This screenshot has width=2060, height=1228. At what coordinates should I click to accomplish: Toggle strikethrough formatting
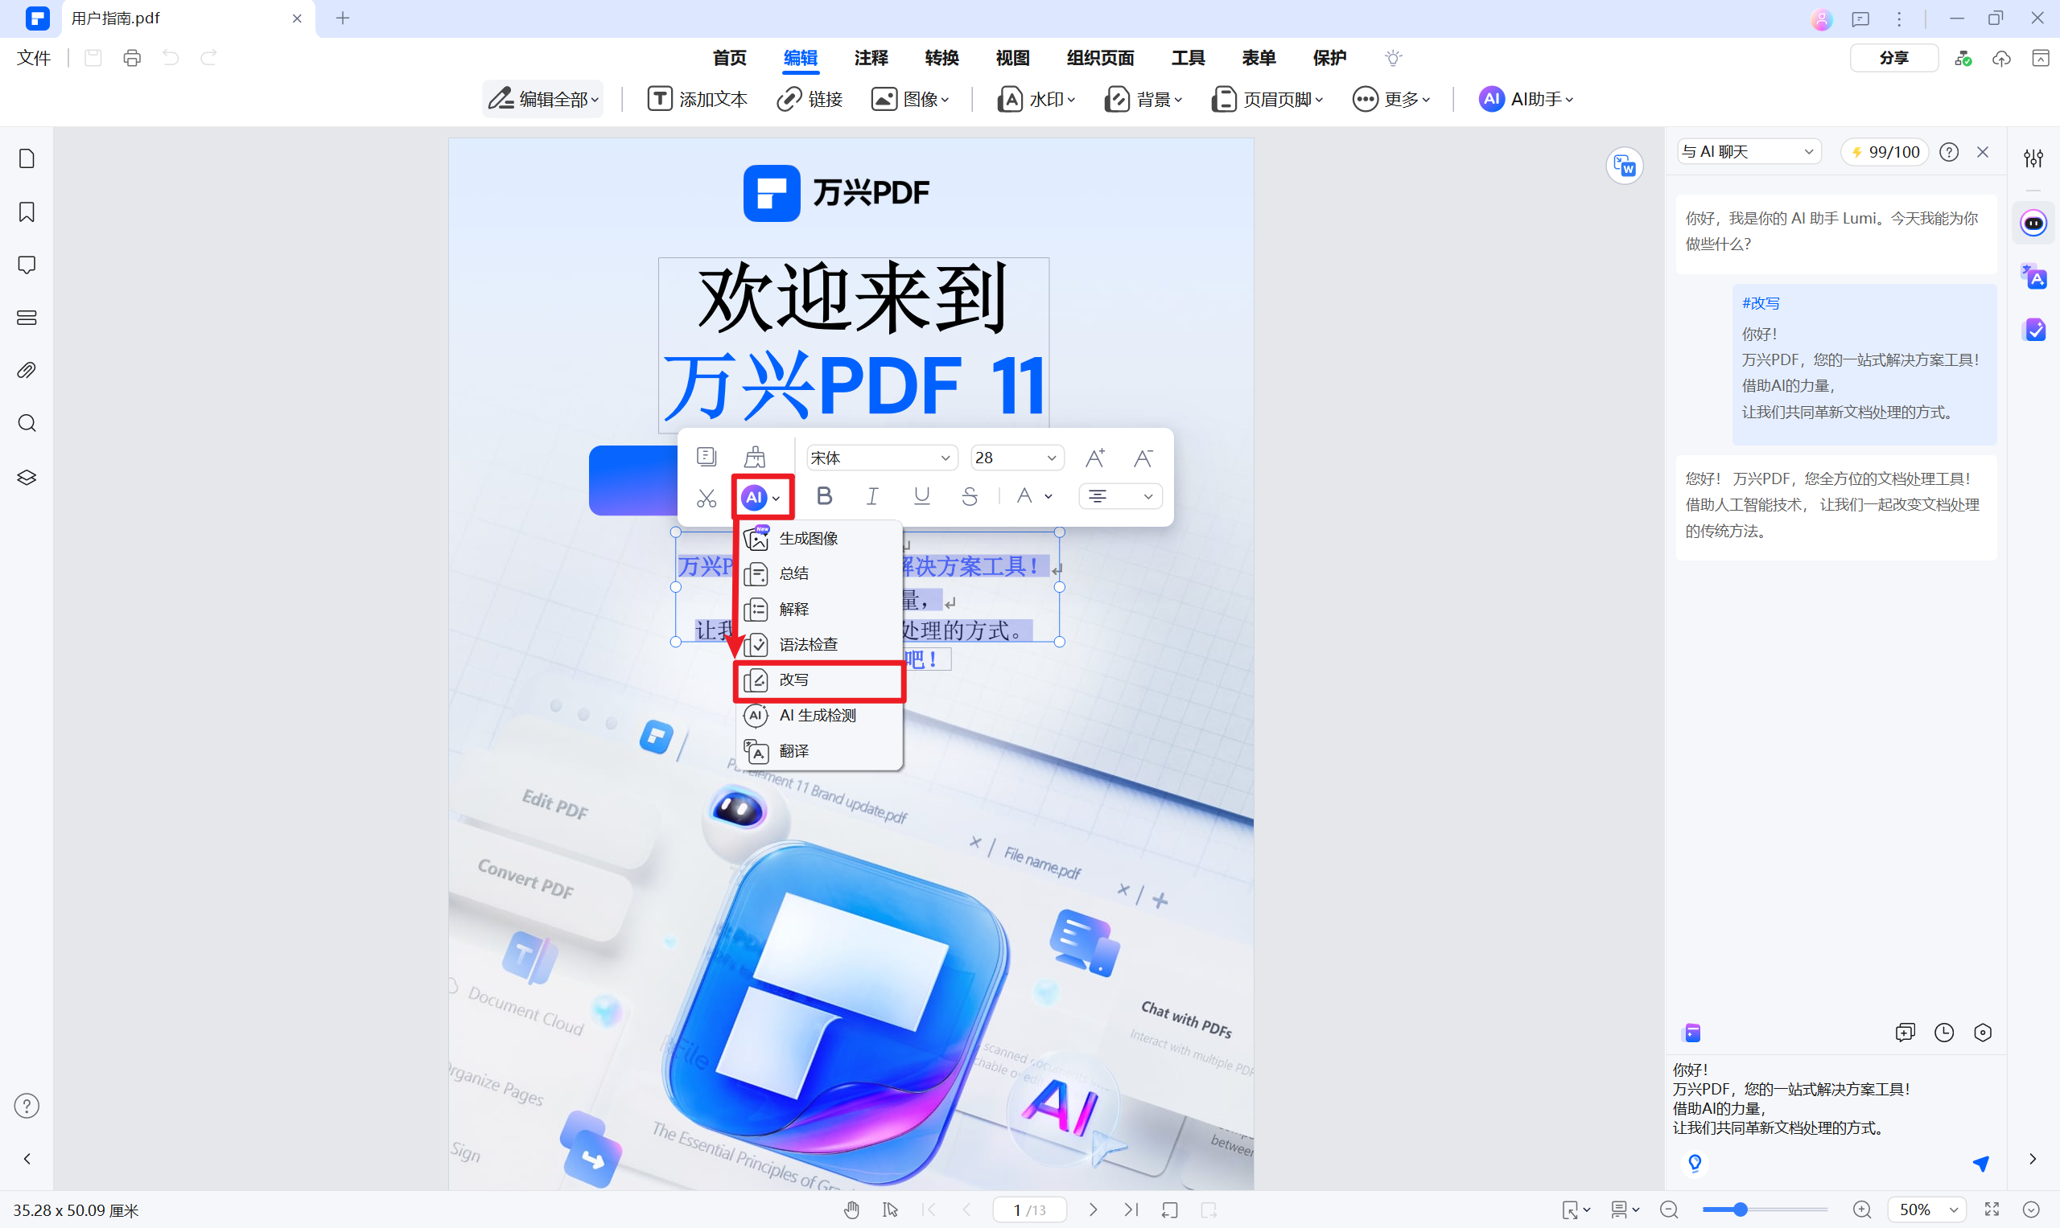tap(970, 495)
